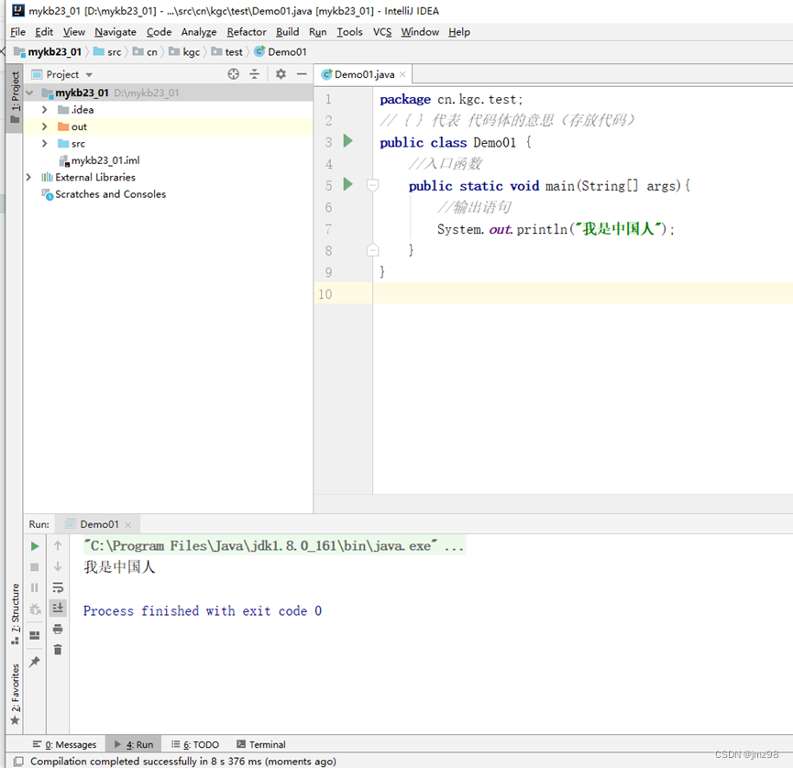Image resolution: width=793 pixels, height=768 pixels.
Task: Open the Project view selector dropdown
Action: pos(72,74)
